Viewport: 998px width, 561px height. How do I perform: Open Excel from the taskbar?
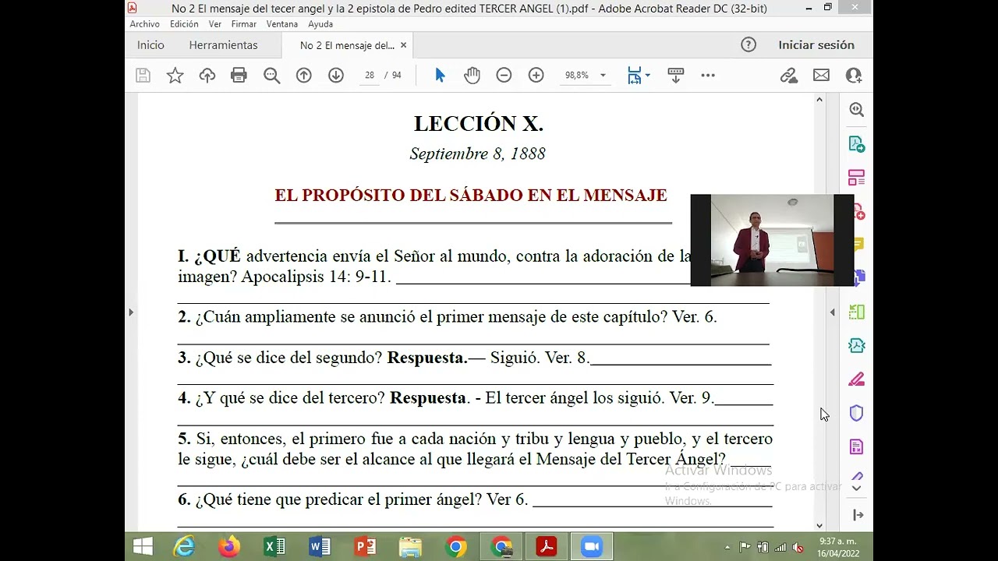274,547
